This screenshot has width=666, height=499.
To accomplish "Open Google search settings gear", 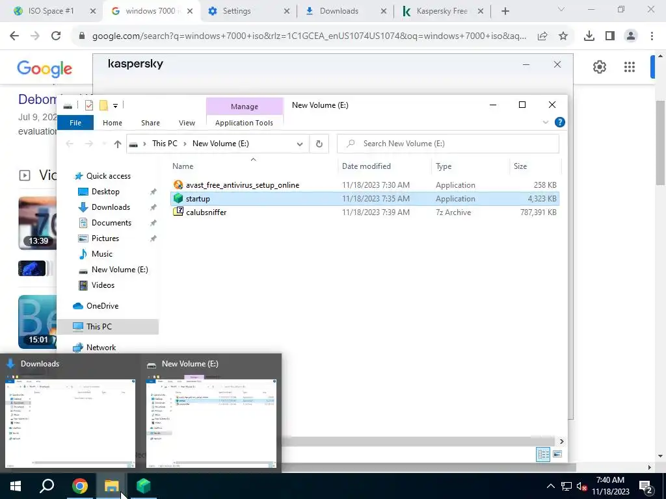I will point(599,67).
